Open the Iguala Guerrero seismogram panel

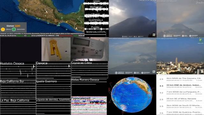pyautogui.click(x=54, y=89)
